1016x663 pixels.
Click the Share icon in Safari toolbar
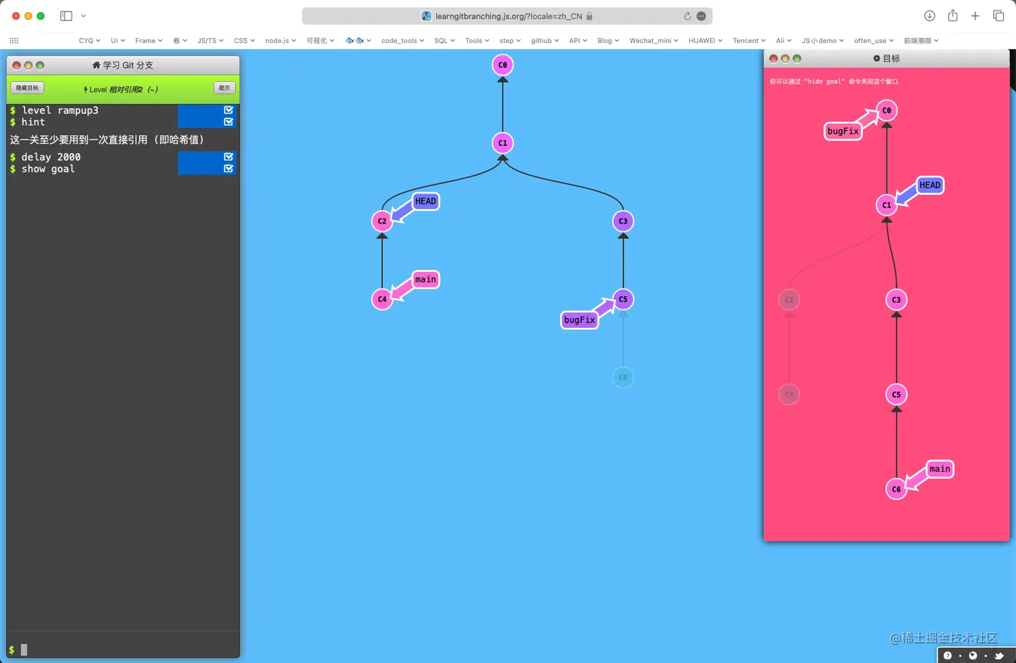[952, 15]
